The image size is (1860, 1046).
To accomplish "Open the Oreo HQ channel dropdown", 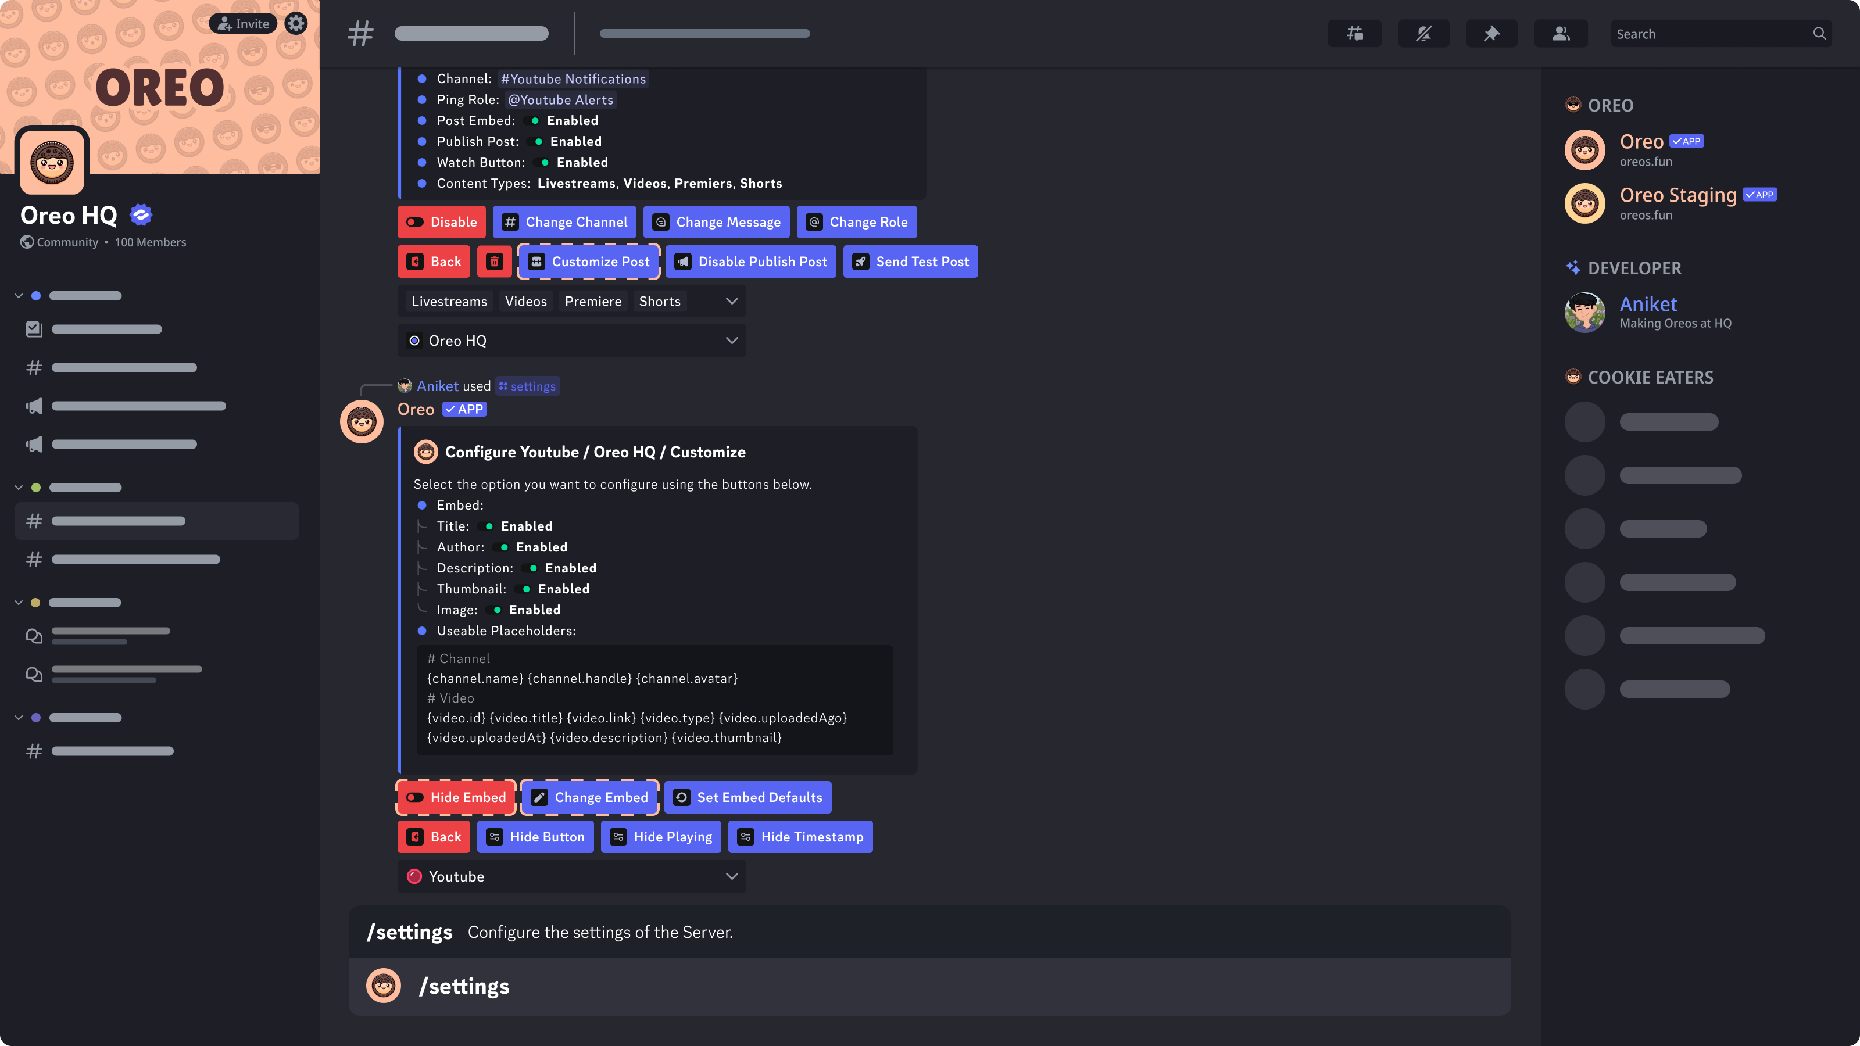I will 572,341.
